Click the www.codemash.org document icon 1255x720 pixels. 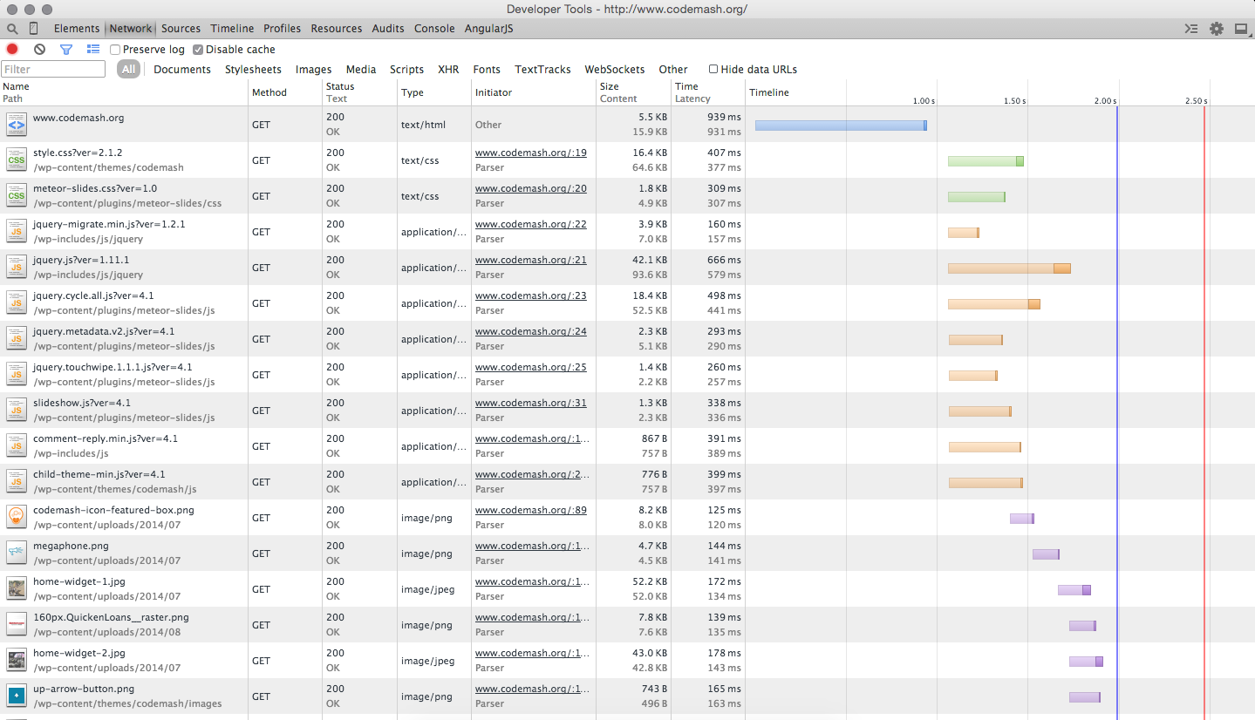pyautogui.click(x=16, y=125)
